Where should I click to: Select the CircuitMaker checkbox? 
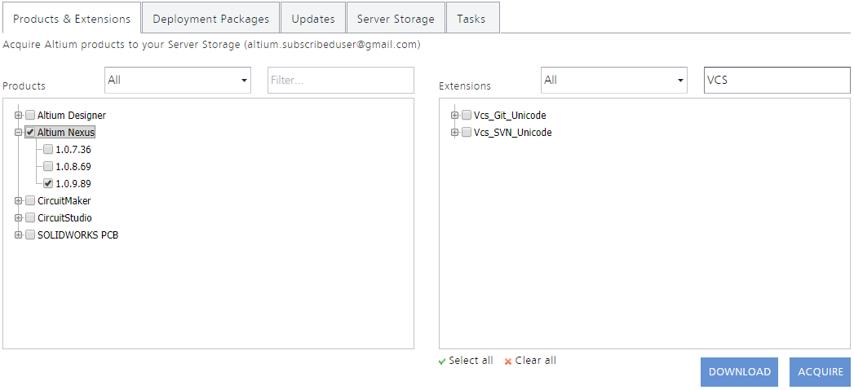tap(30, 200)
